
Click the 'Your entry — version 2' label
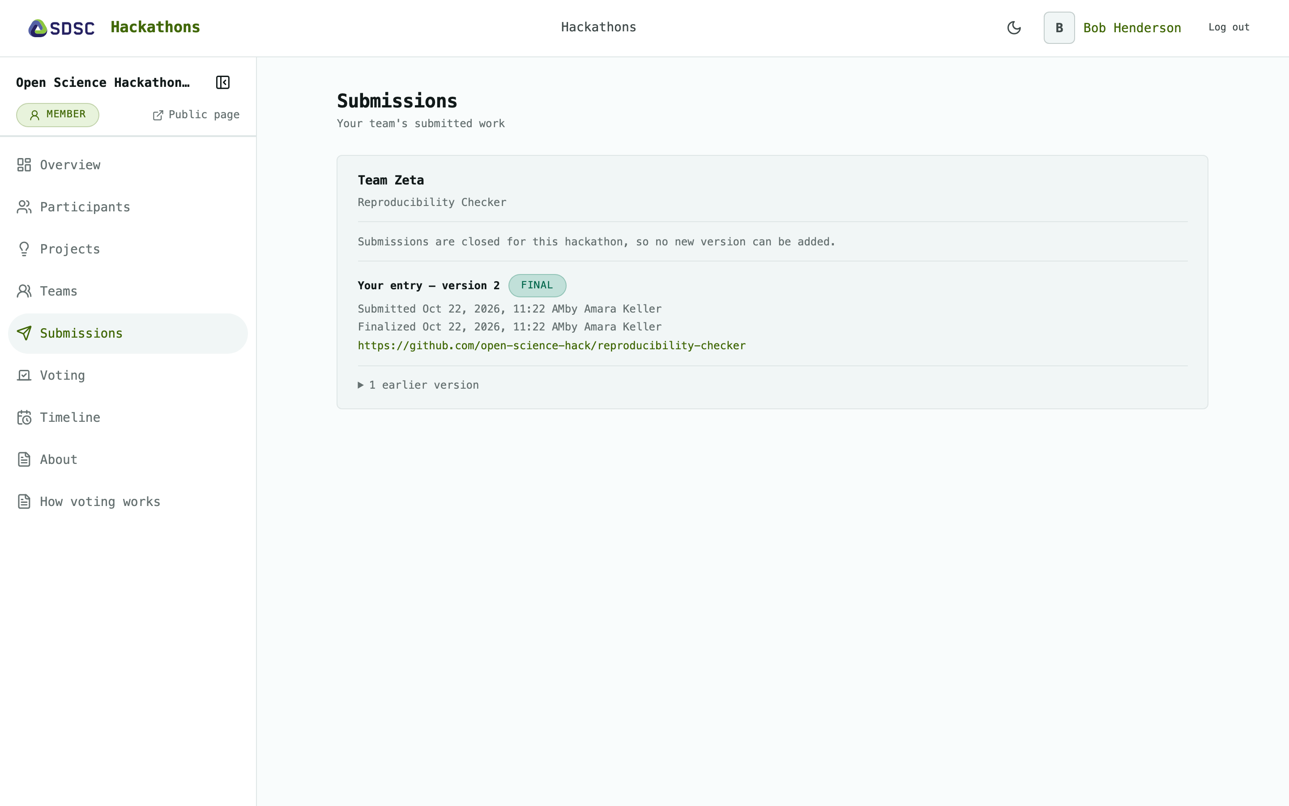(428, 286)
